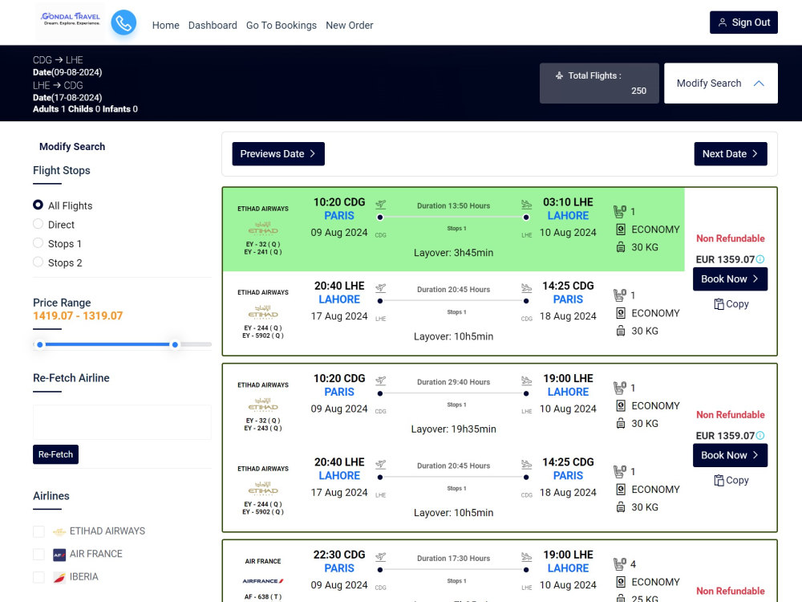
Task: Click the Total Flights 250 box
Action: (x=599, y=83)
